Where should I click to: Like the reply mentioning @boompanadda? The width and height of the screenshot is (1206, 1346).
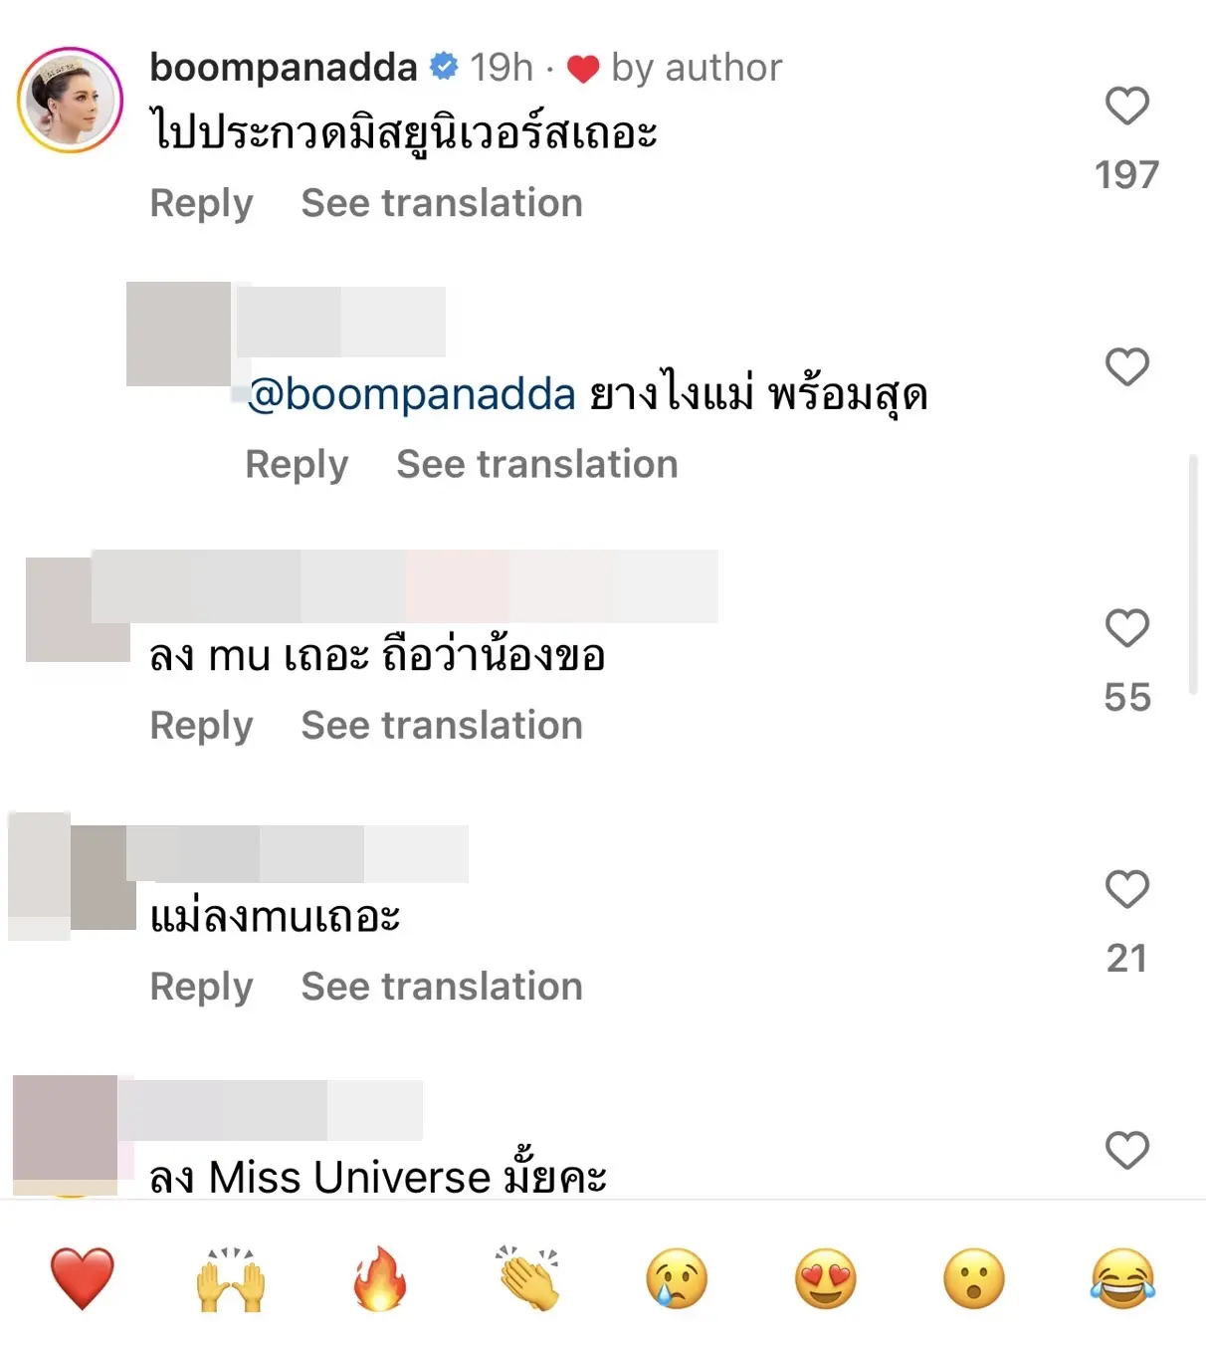(1126, 366)
